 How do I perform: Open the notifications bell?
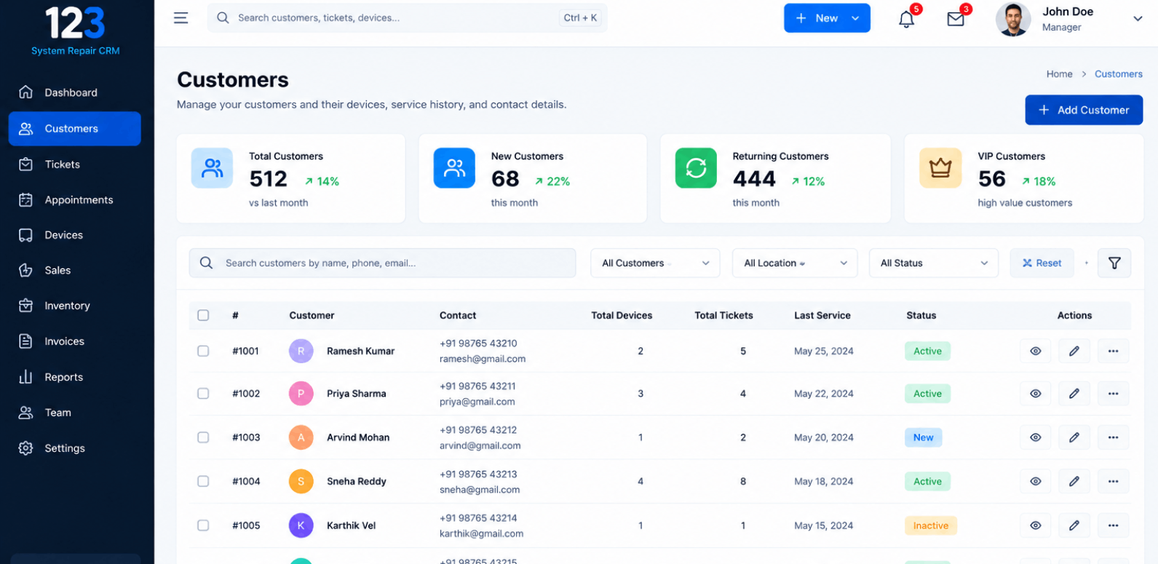click(906, 19)
